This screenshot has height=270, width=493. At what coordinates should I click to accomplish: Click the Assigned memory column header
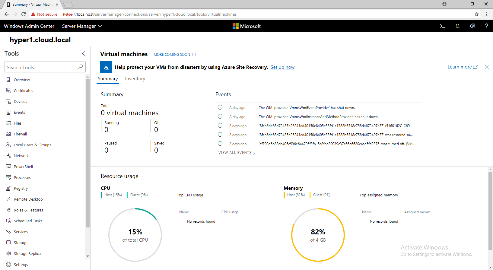click(x=418, y=212)
